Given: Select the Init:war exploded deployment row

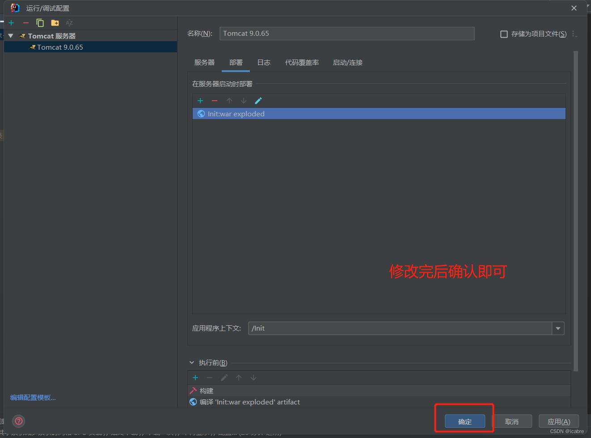Looking at the screenshot, I should click(379, 114).
